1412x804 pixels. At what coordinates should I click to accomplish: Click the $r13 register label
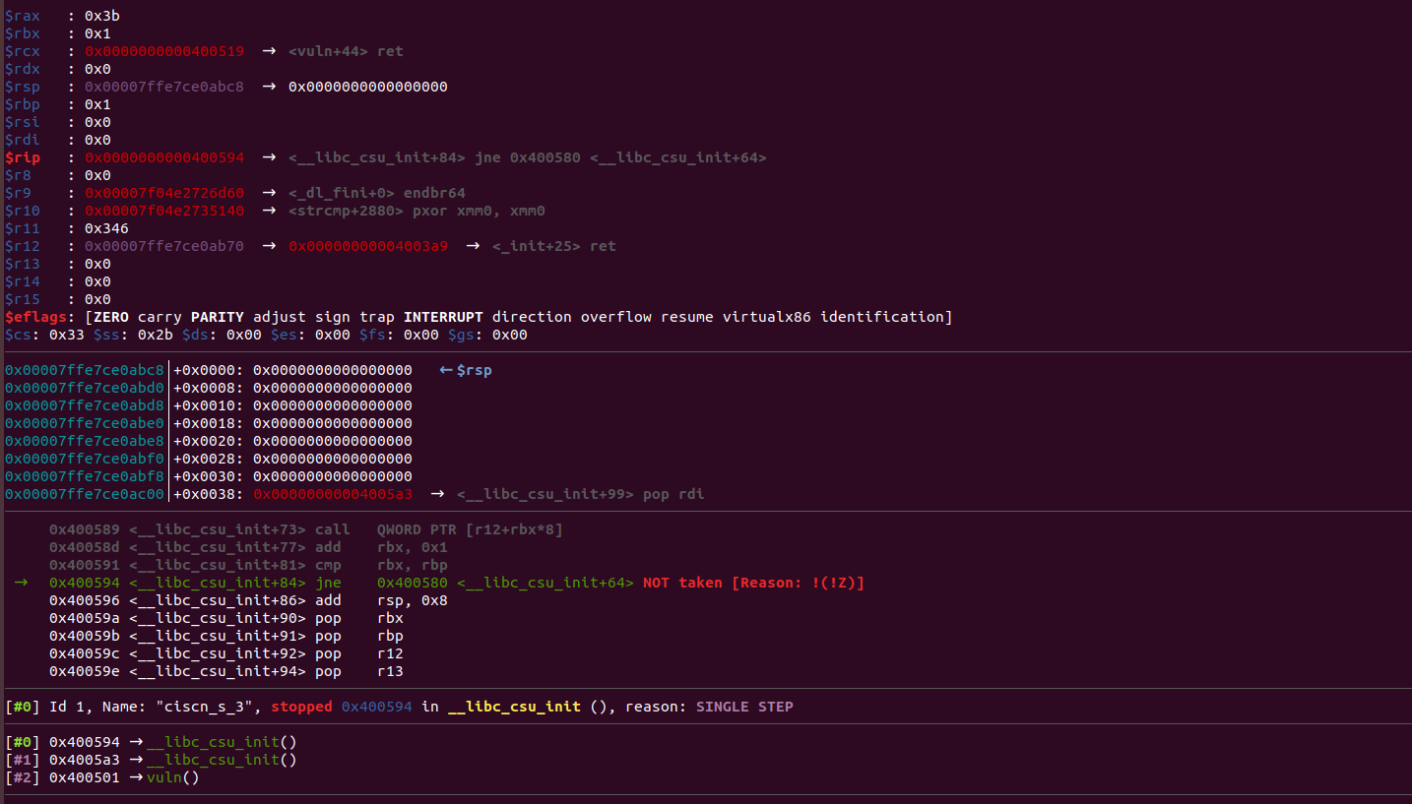(x=23, y=264)
